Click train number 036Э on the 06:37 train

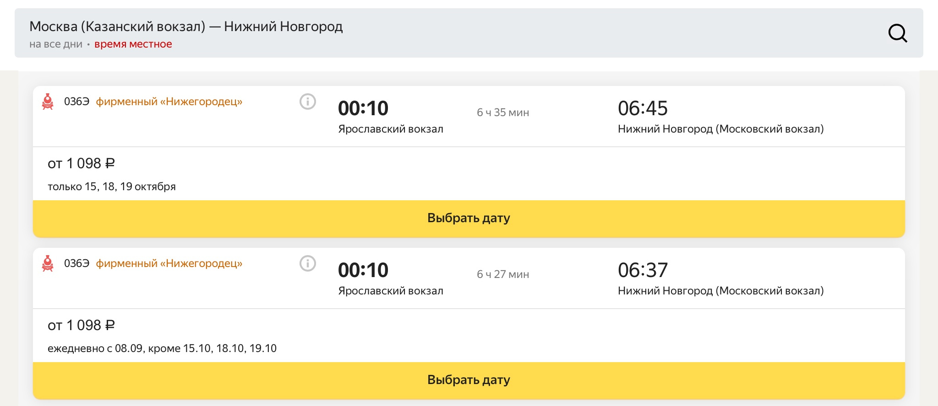click(76, 263)
